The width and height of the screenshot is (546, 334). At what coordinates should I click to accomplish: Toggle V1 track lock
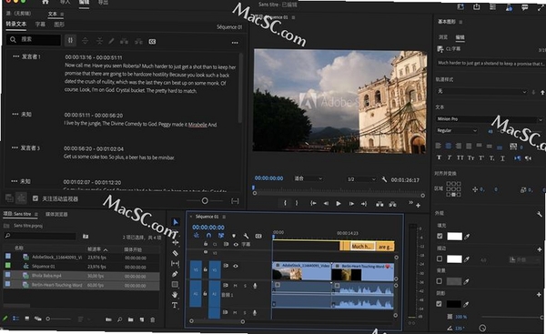point(206,269)
